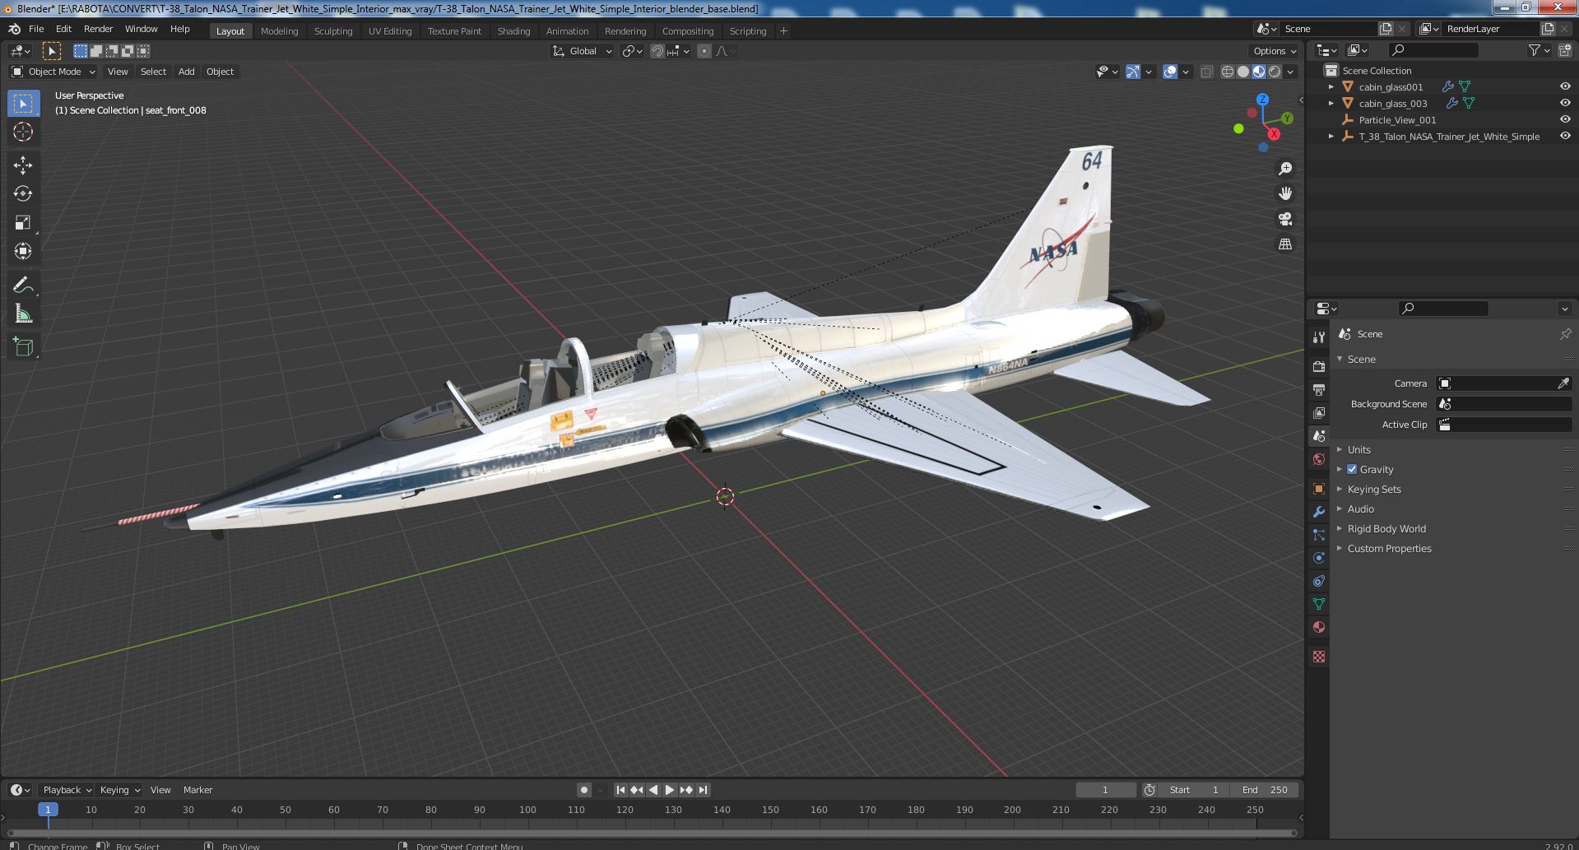Open the File menu
The width and height of the screenshot is (1579, 850).
click(x=36, y=29)
